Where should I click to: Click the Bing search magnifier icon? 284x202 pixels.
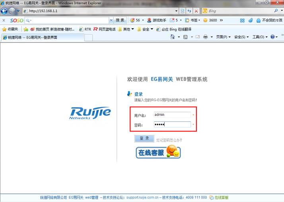coord(276,11)
